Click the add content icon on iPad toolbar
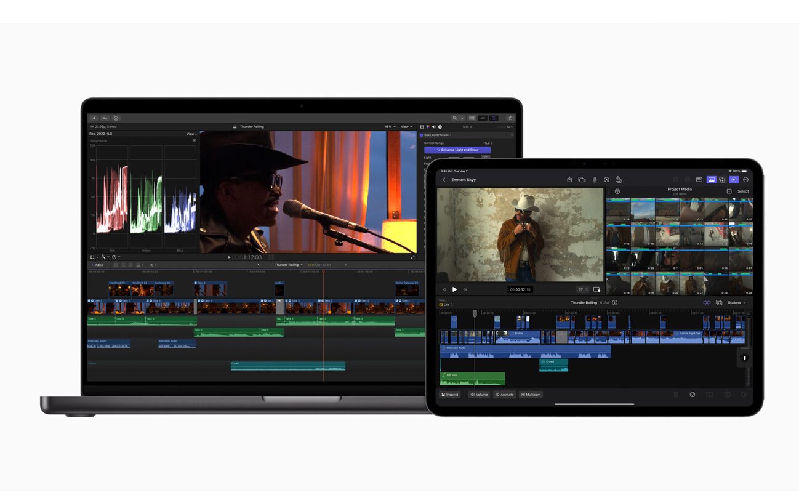Screen dimensions: 799x495 point(722,180)
